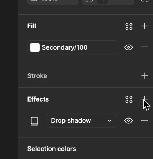The height and width of the screenshot is (159, 153).
Task: Remove the Secondary/100 fill
Action: pos(145,47)
